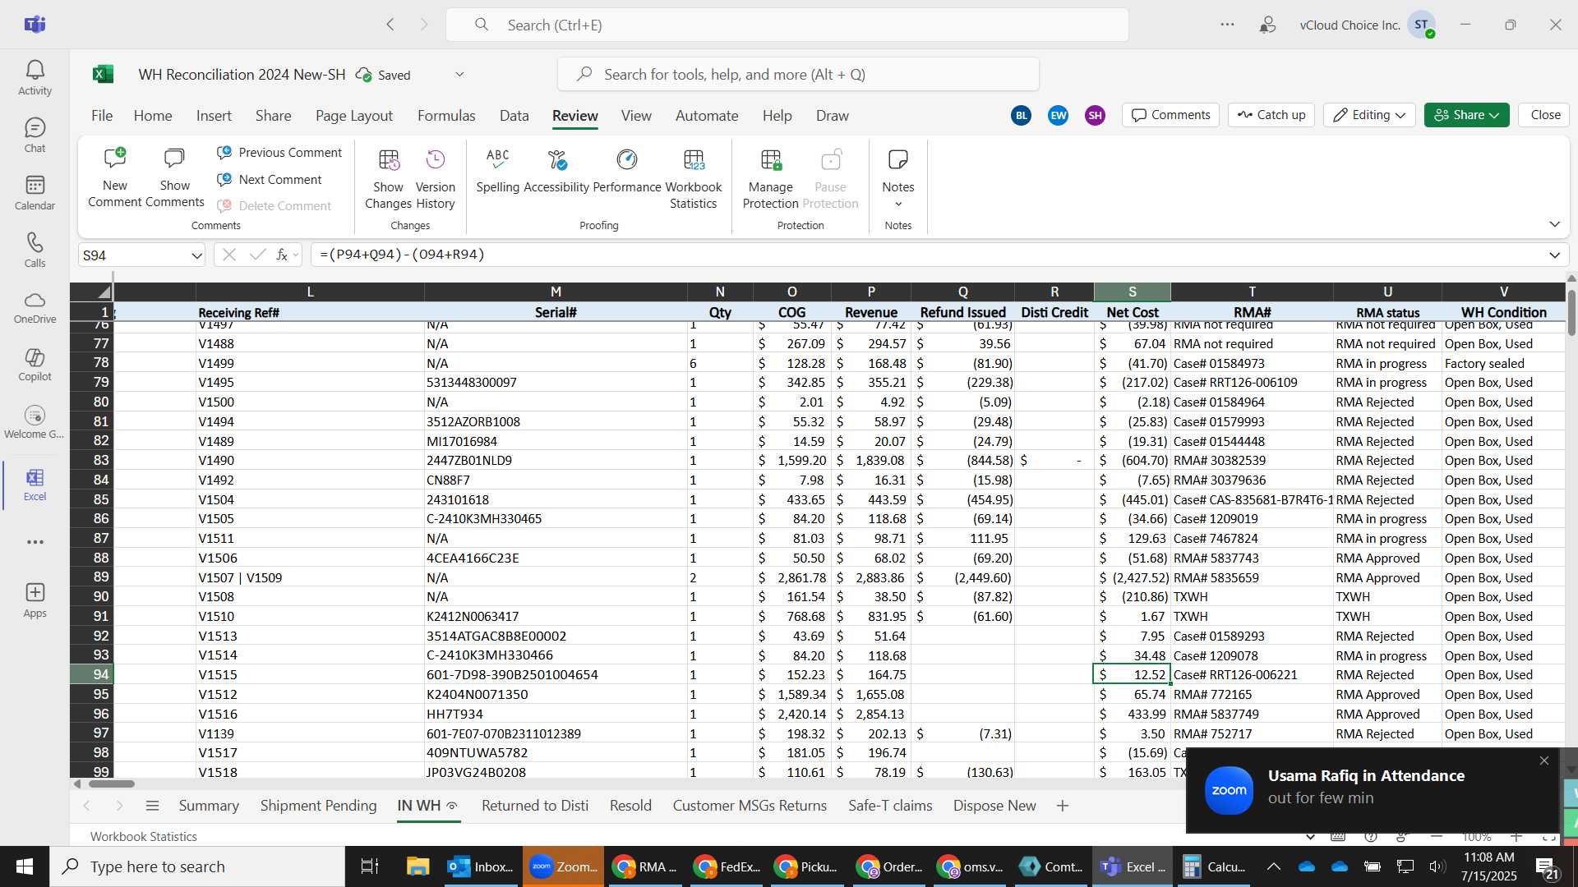Switch to Safe-T claims sheet
The image size is (1578, 887).
pos(890,806)
